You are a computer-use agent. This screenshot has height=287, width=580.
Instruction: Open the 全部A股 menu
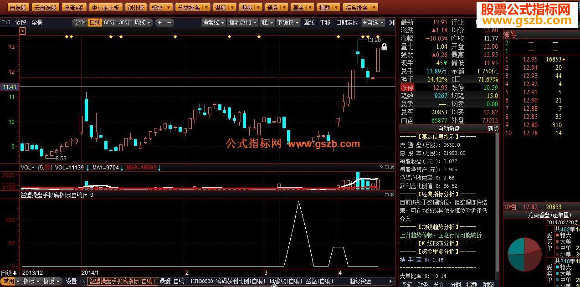pyautogui.click(x=74, y=7)
